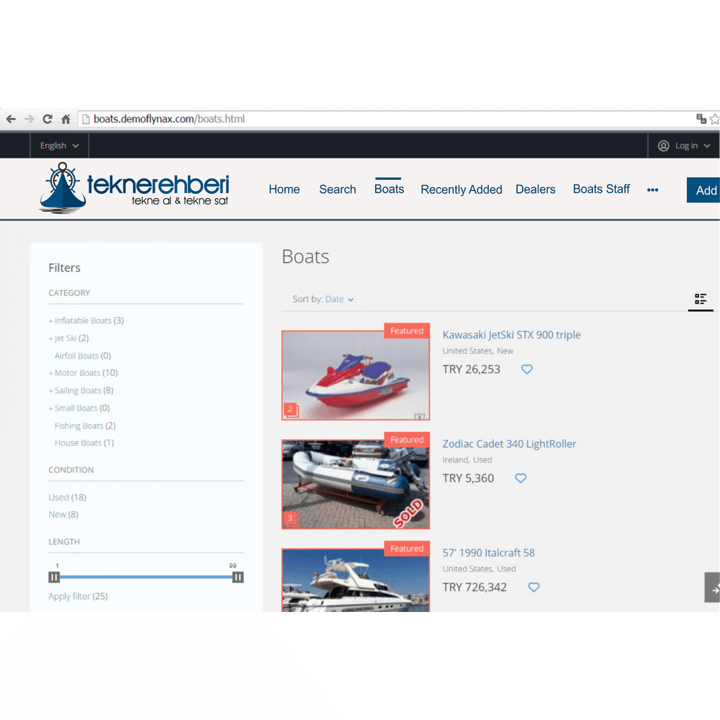Screen dimensions: 720x720
Task: Click the teknerehberi logo
Action: pos(135,188)
